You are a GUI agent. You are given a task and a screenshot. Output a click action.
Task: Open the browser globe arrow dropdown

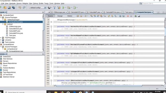[x=52, y=7]
